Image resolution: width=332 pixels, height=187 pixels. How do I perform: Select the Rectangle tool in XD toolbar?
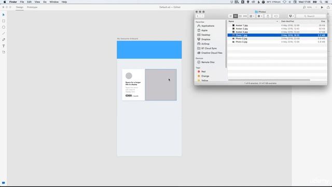(4, 21)
